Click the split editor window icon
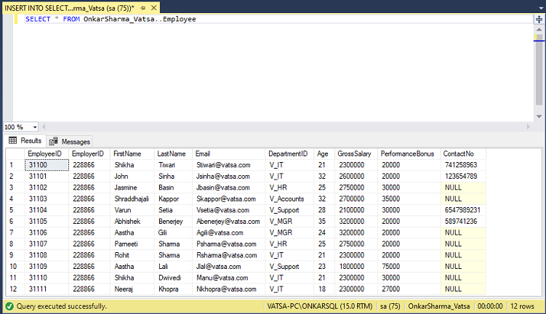The image size is (546, 314). point(539,19)
